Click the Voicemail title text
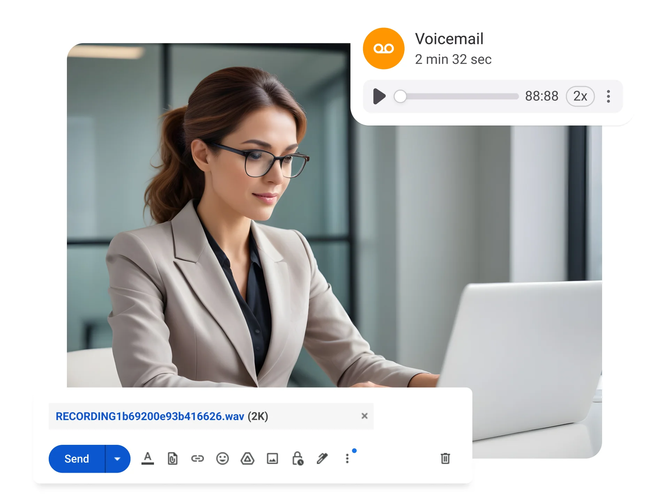This screenshot has width=669, height=502. 449,39
